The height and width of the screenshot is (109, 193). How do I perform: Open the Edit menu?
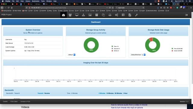click(x=17, y=1)
